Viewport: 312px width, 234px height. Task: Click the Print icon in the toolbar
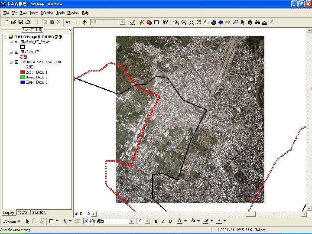[28, 22]
